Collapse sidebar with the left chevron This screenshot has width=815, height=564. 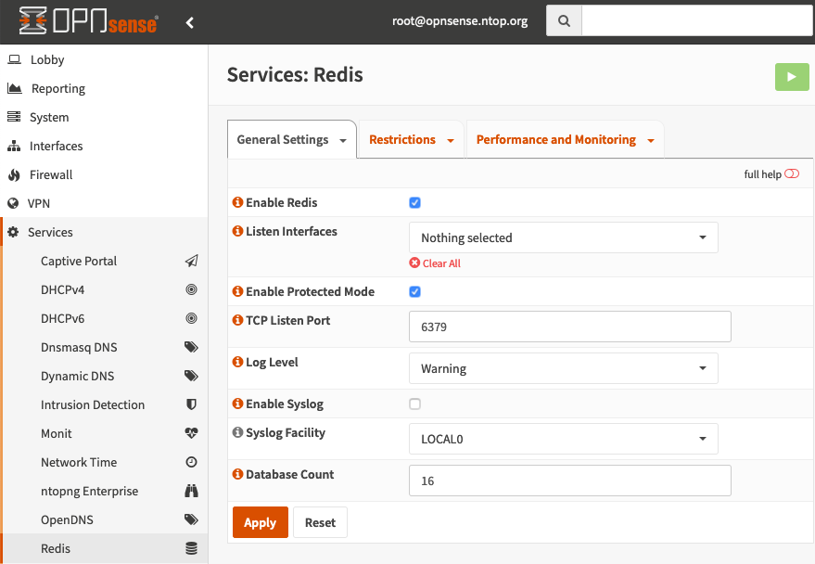click(190, 22)
